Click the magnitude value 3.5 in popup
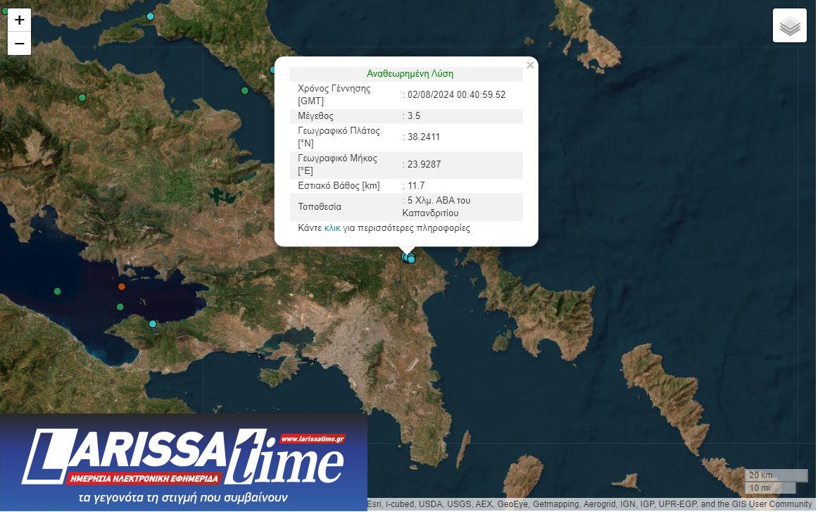This screenshot has height=512, width=818. tap(414, 116)
